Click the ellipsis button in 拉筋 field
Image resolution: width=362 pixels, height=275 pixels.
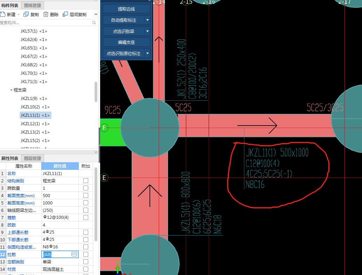[x=74, y=254]
